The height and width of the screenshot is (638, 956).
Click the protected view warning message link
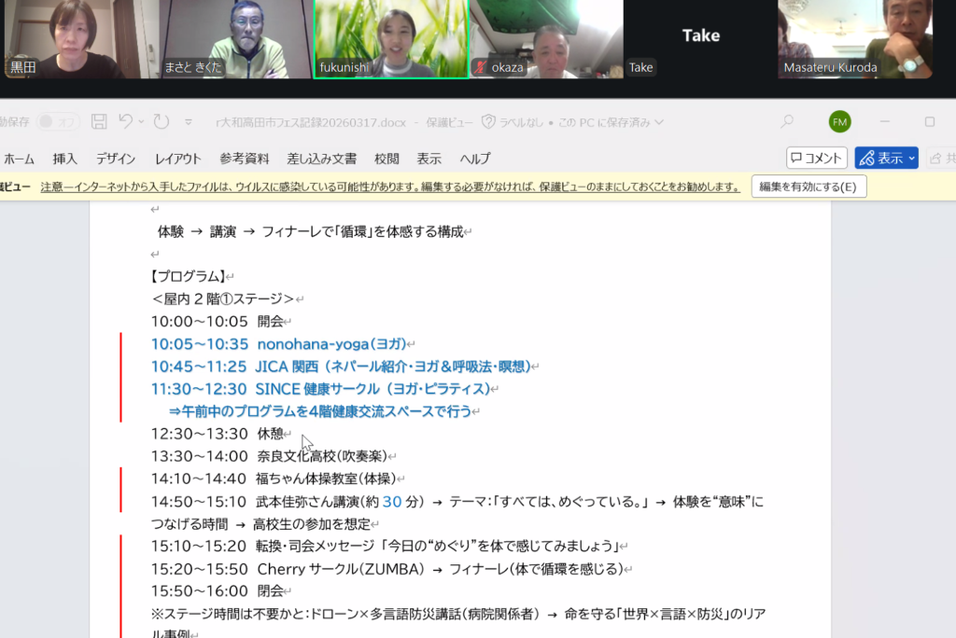390,187
